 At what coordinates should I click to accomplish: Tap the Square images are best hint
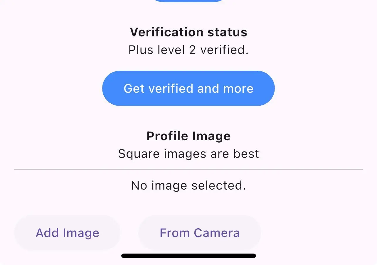tap(188, 154)
